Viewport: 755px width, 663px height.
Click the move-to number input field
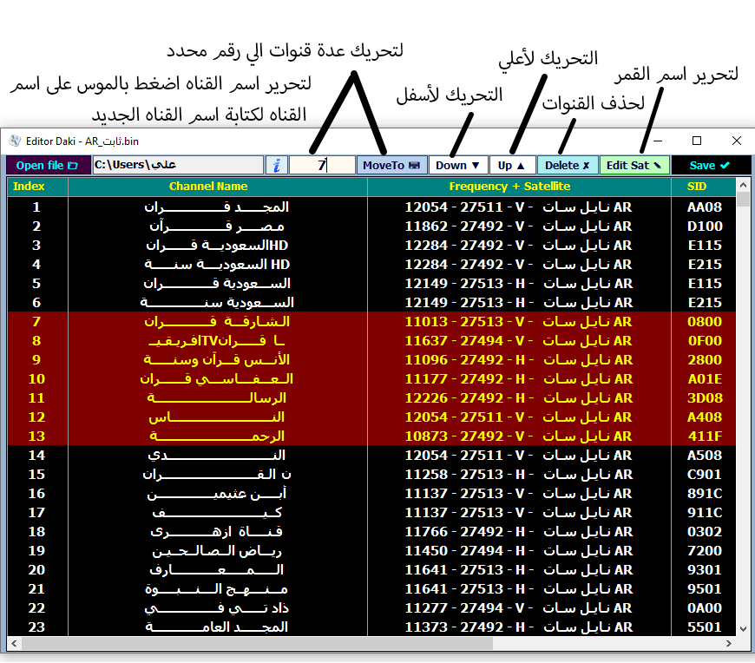click(x=321, y=165)
